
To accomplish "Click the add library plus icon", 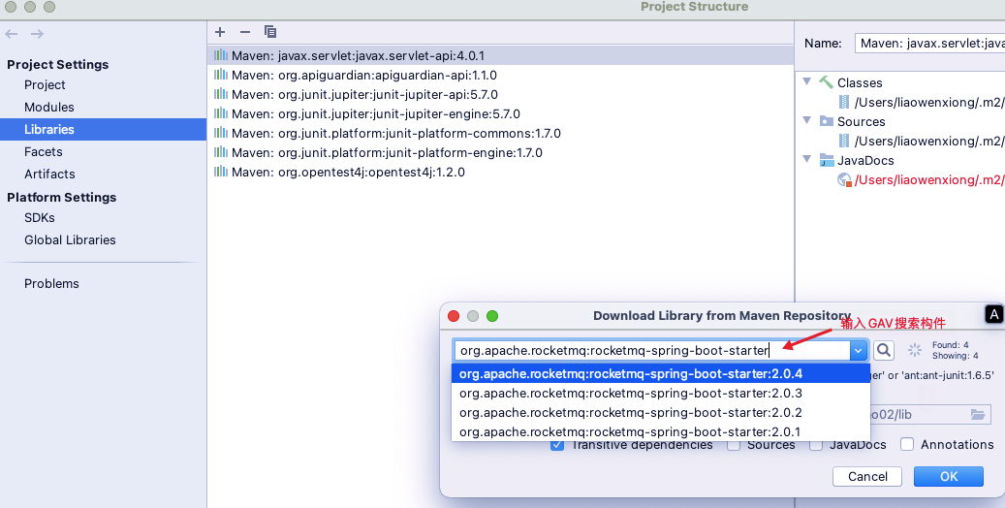I will pos(220,32).
